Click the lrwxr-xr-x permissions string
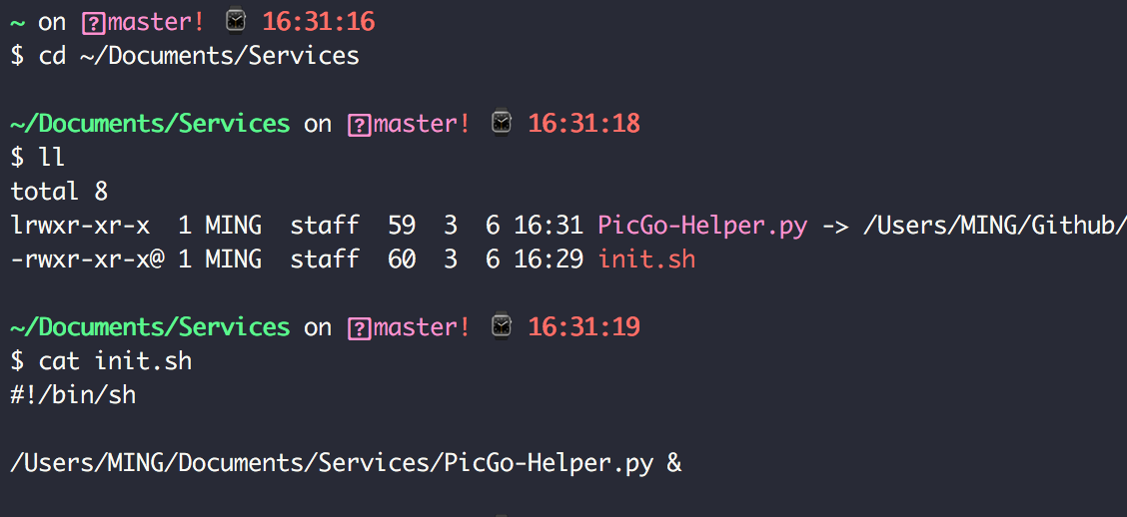Image resolution: width=1127 pixels, height=517 pixels. 80,226
